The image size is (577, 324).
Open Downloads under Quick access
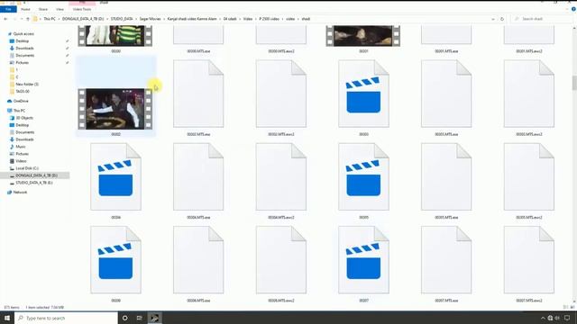coord(24,48)
